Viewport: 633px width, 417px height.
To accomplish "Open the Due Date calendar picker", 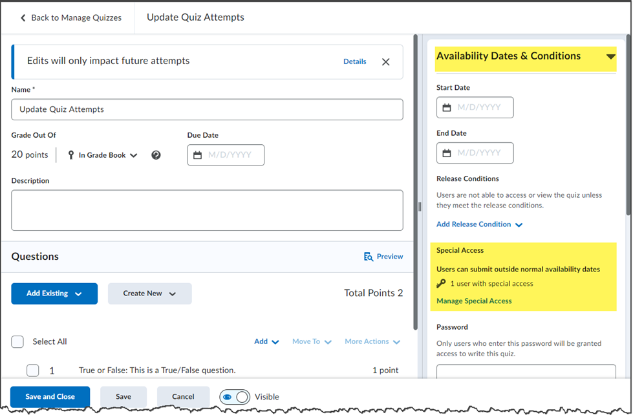I will click(197, 155).
